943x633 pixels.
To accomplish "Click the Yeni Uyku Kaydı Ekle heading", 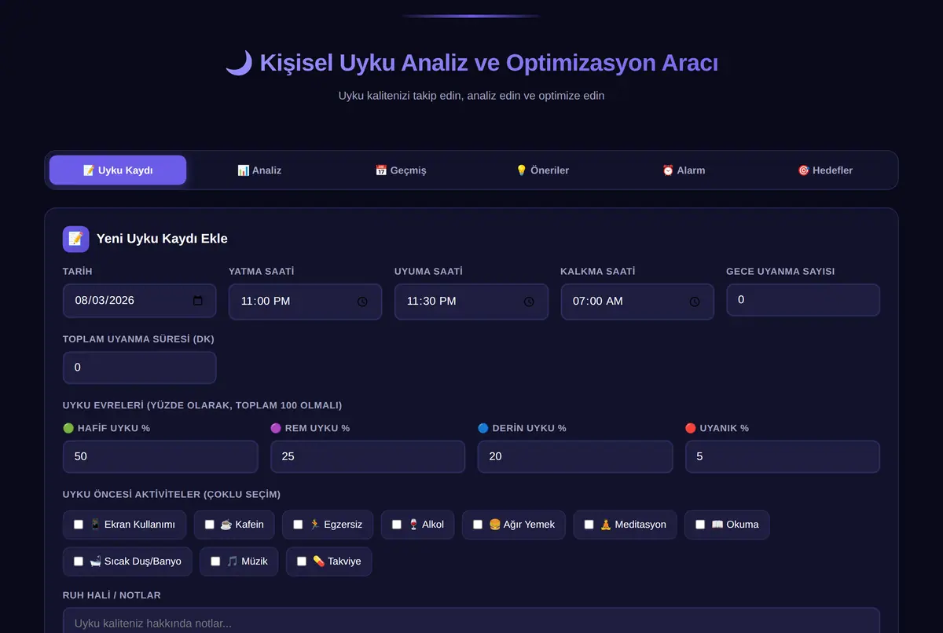I will (x=162, y=239).
